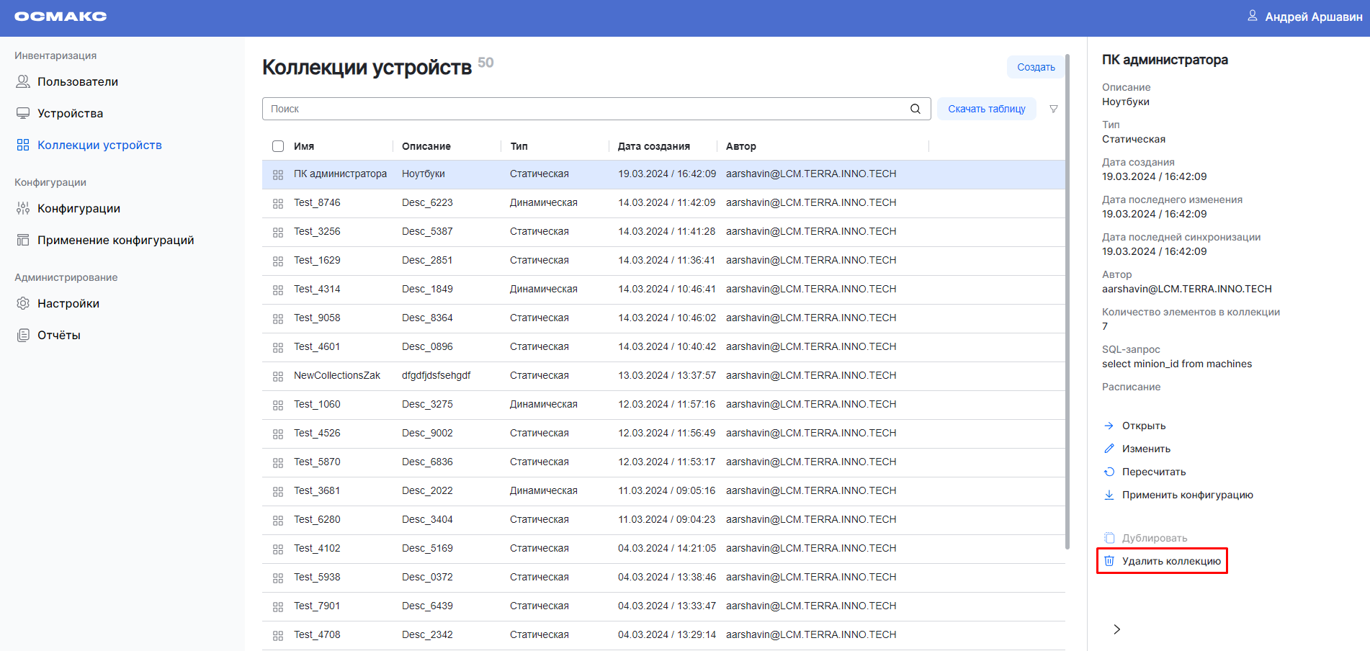
Task: Click into the Поиск search field
Action: (583, 109)
